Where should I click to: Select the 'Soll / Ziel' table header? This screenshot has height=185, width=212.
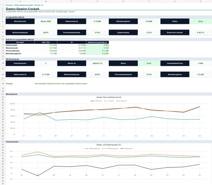pos(46,42)
